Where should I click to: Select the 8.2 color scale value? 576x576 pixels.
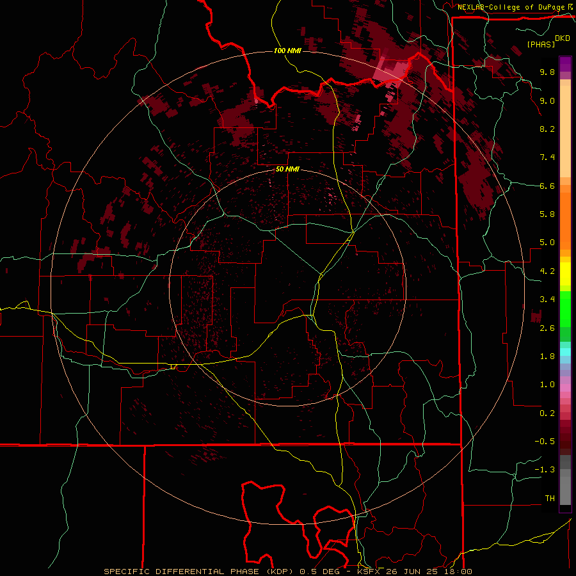(x=547, y=129)
